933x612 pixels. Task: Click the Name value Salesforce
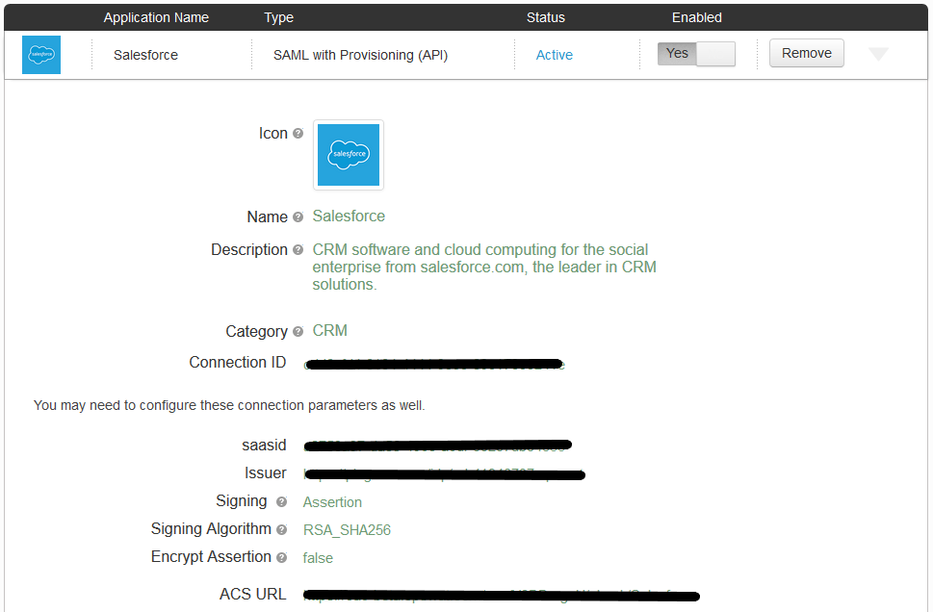[x=349, y=216]
